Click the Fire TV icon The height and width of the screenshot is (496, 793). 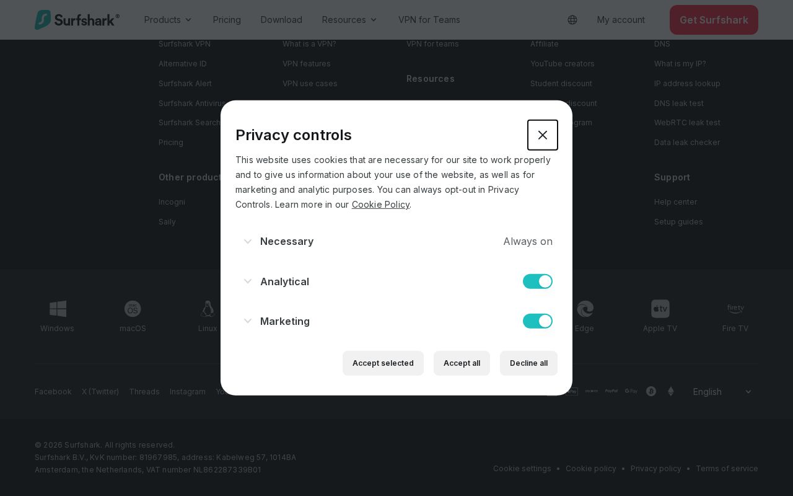click(x=735, y=309)
